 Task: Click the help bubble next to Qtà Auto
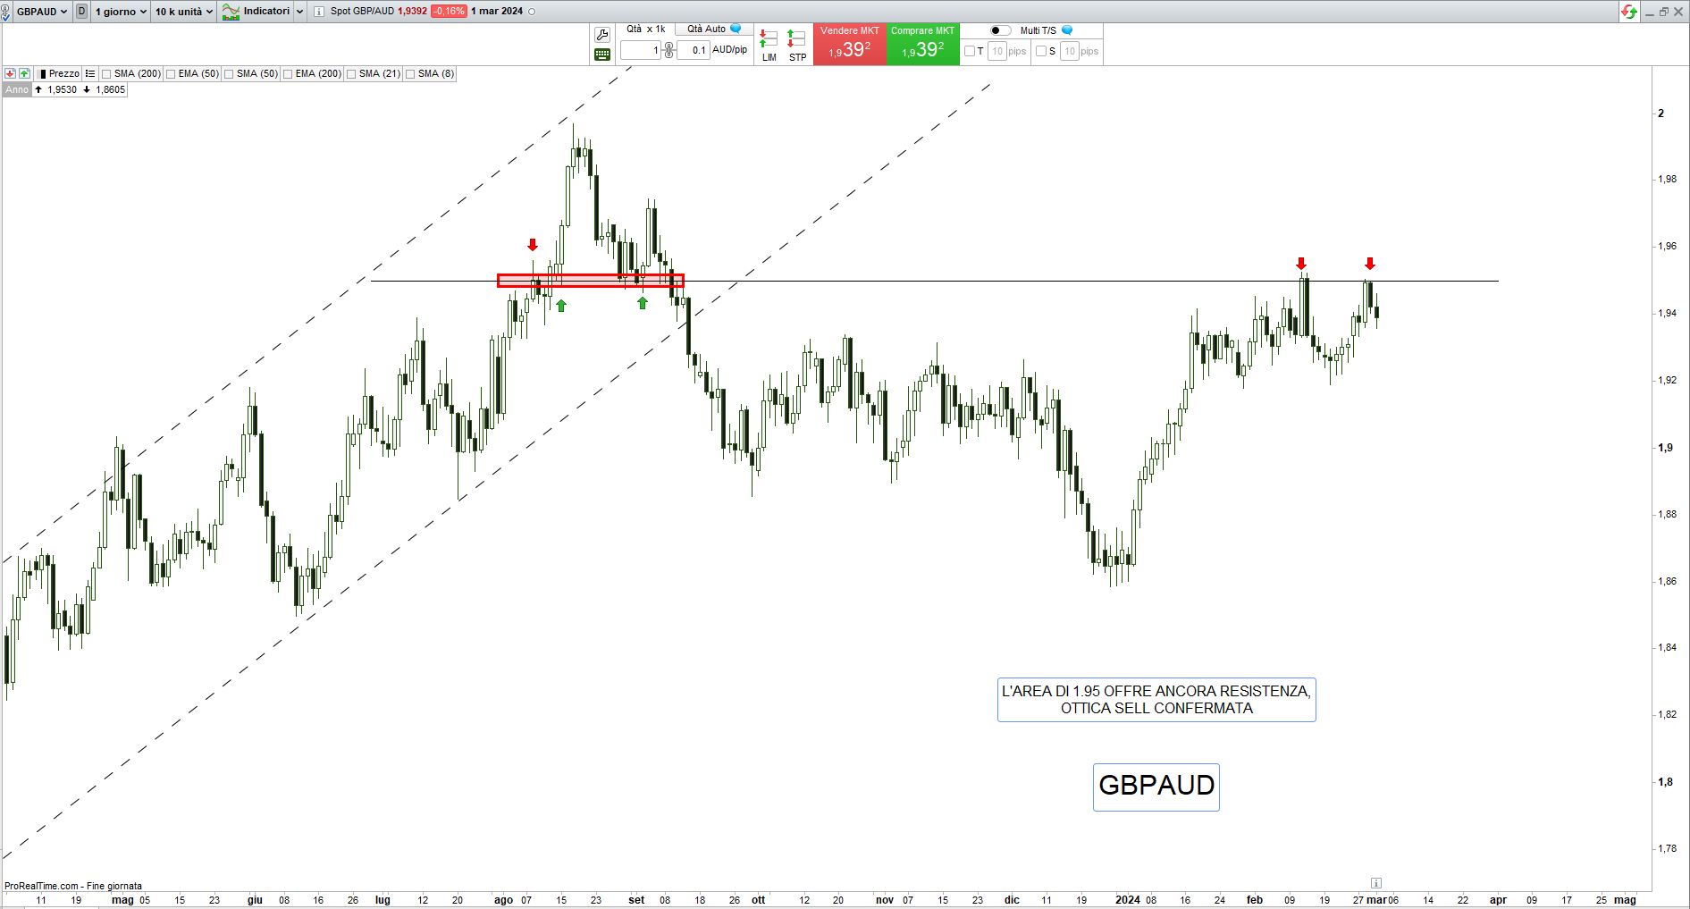click(736, 29)
